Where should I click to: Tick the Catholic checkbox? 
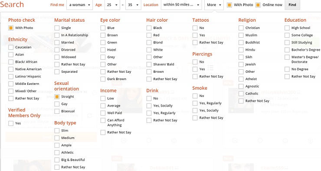[x=241, y=94]
